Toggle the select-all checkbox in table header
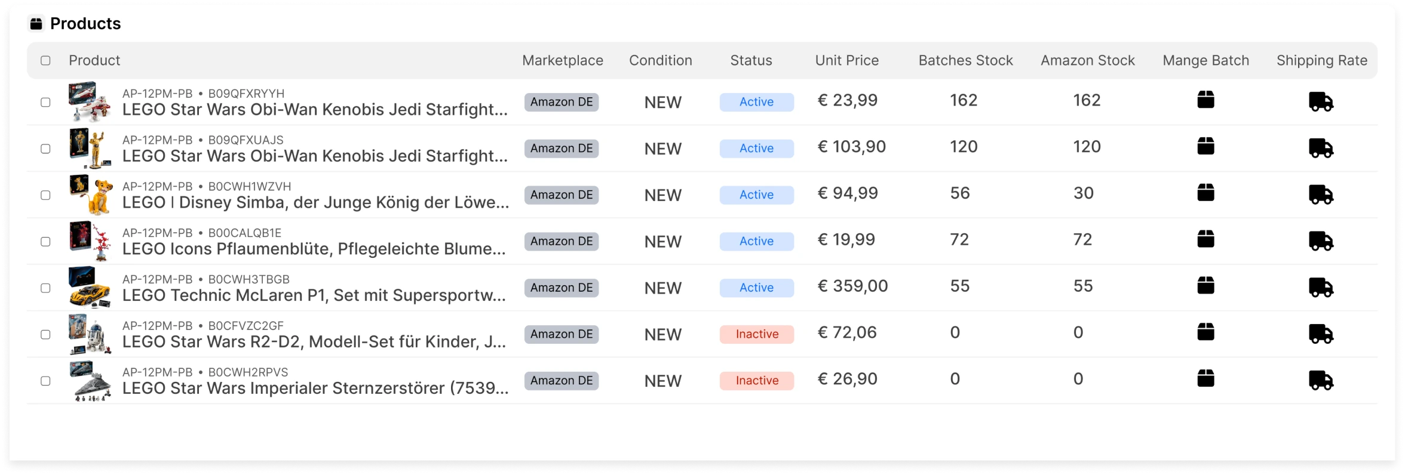 pos(45,60)
